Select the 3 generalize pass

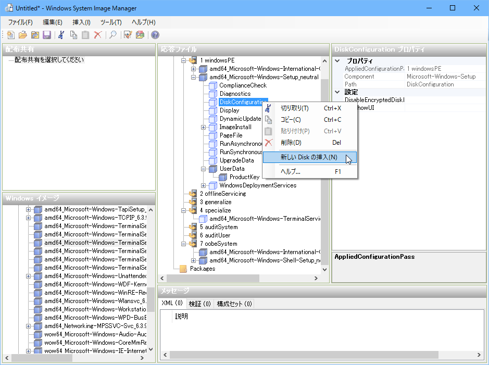216,202
